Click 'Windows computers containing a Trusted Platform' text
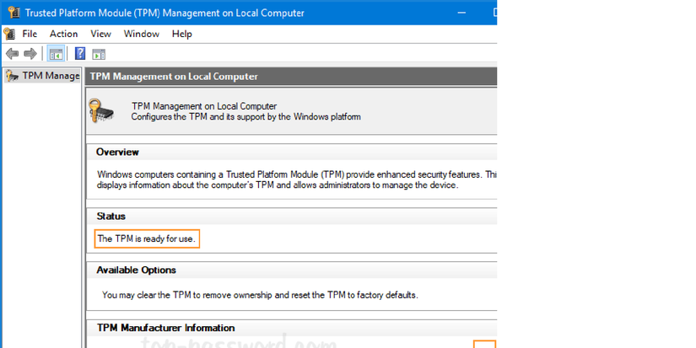This screenshot has height=348, width=696. click(x=296, y=174)
